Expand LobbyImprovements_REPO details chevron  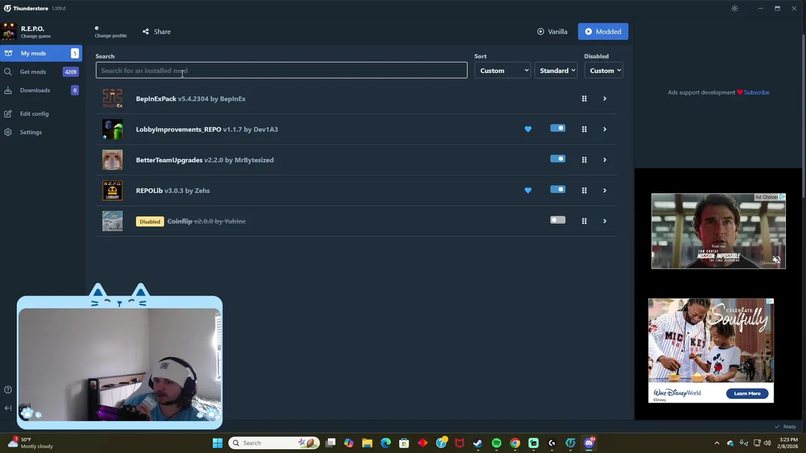pos(604,129)
